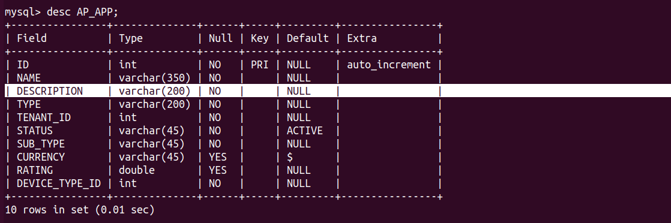Click the 'desc AP_APP;' command text

coord(82,12)
